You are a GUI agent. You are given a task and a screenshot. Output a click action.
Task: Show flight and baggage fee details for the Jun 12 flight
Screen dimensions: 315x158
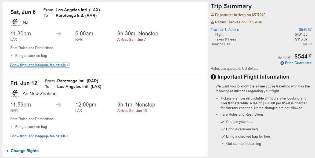click(39, 136)
